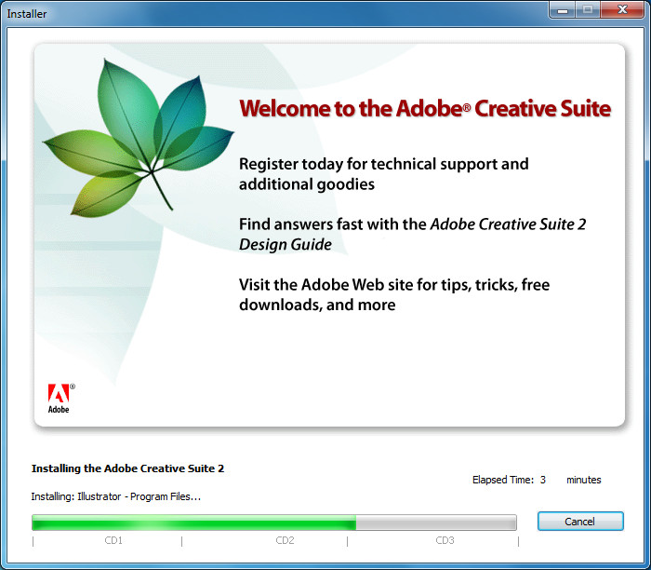Click the CD1 progress label
The height and width of the screenshot is (570, 651).
coord(113,540)
